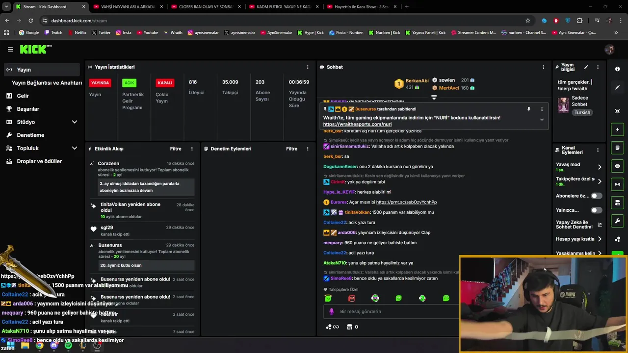The image size is (628, 353).
Task: Expand the pinned chat message chevron
Action: pyautogui.click(x=542, y=120)
